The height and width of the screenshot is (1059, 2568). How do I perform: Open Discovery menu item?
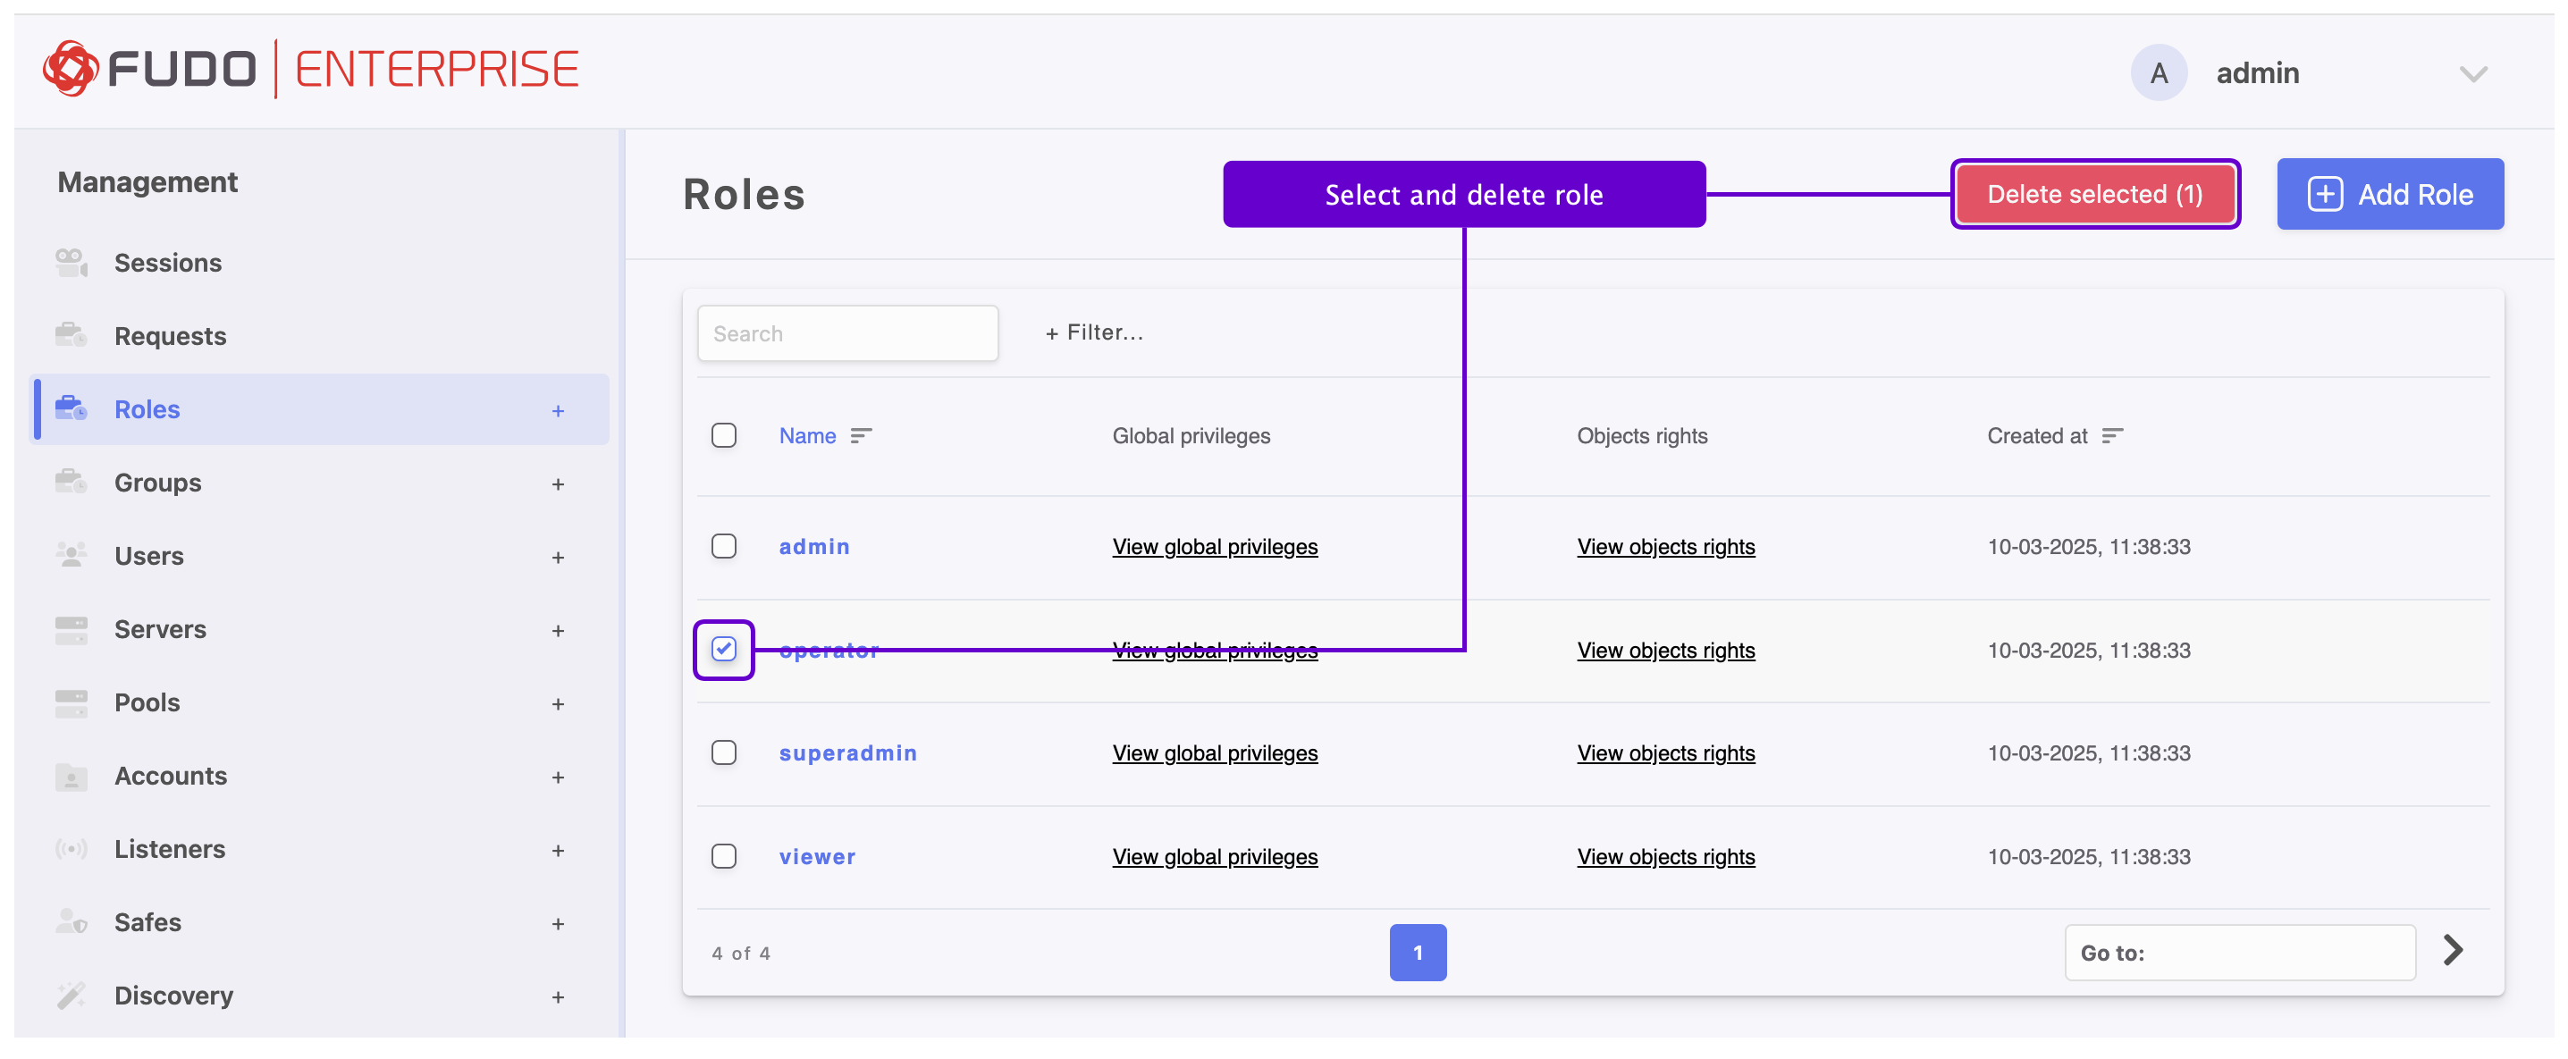pos(173,996)
